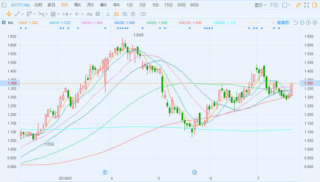Open indicator settings gear
The image size is (320, 182).
point(315,23)
